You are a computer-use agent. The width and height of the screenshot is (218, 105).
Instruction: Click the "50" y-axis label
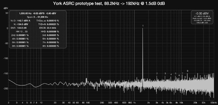[7, 13]
